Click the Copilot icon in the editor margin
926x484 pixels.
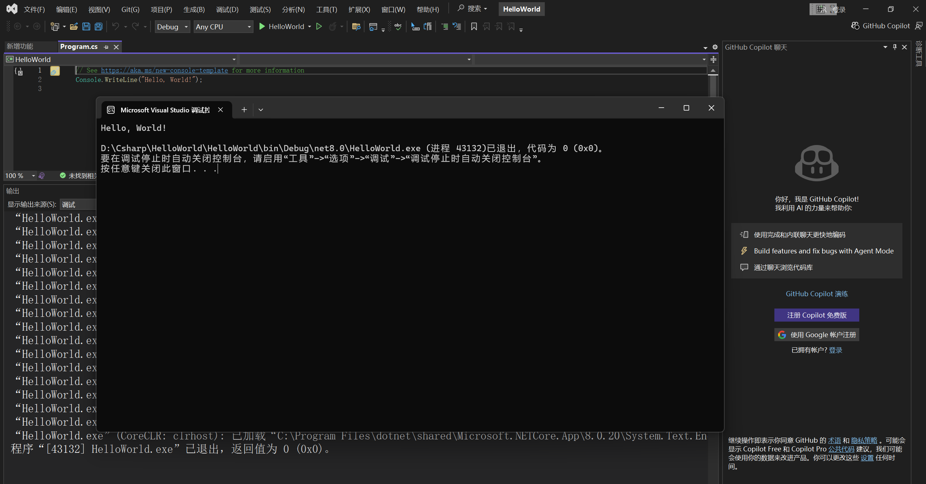tap(55, 71)
